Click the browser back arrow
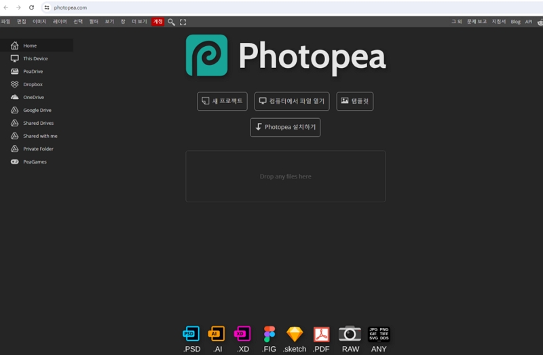 (6, 7)
